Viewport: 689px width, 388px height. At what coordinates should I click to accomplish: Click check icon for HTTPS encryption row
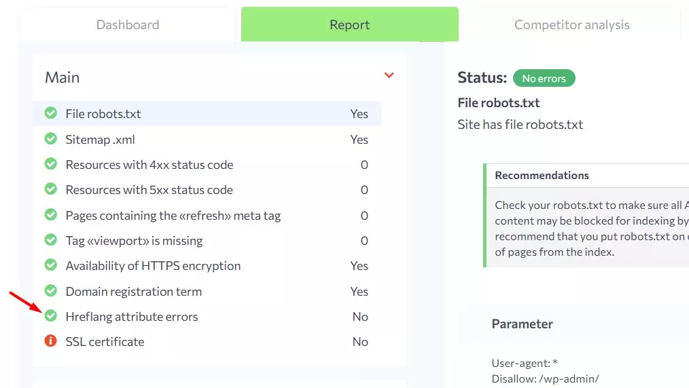pyautogui.click(x=50, y=265)
